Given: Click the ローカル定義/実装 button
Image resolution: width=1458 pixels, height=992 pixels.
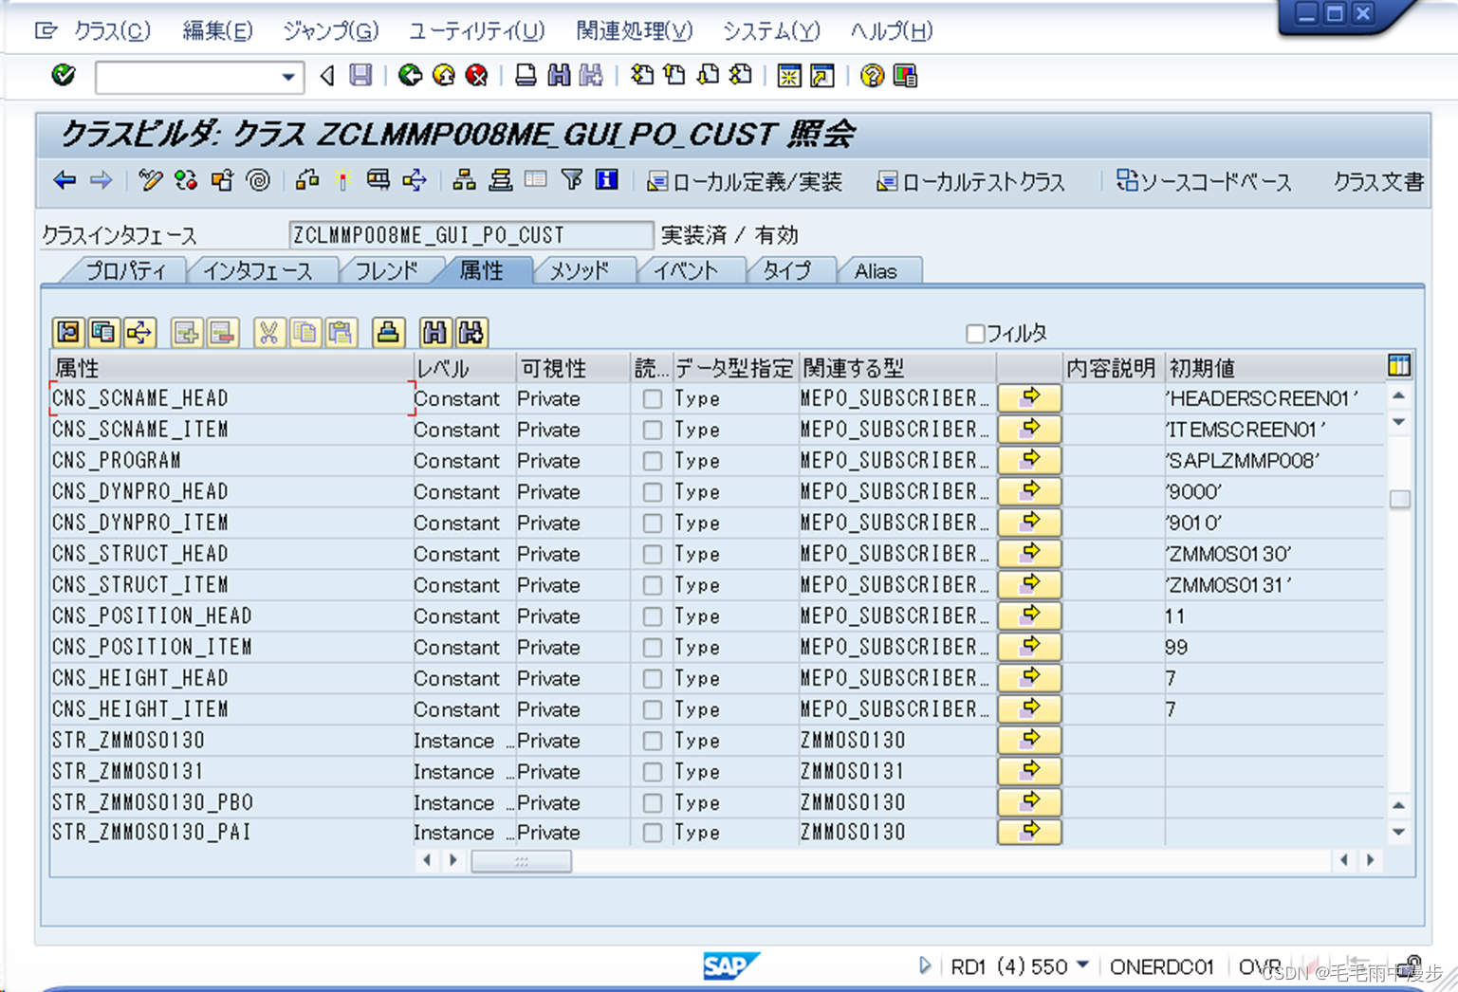Looking at the screenshot, I should click(745, 181).
